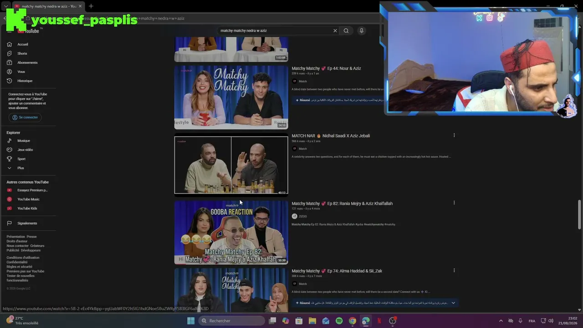Click the Rechercher taskbar search box
The height and width of the screenshot is (328, 583).
tap(232, 321)
